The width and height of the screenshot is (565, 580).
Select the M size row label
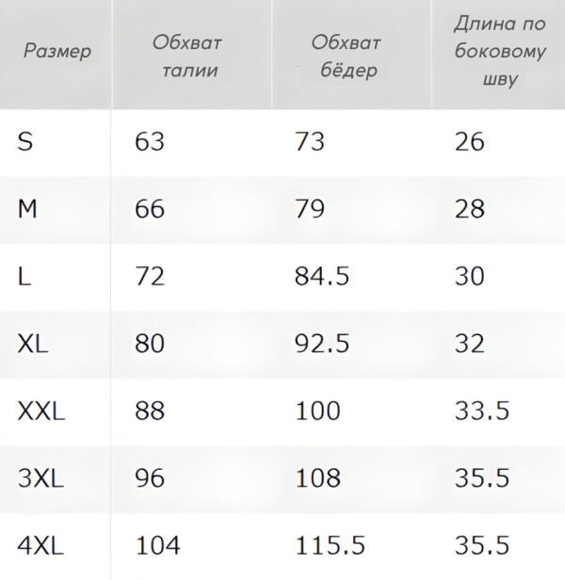click(27, 209)
